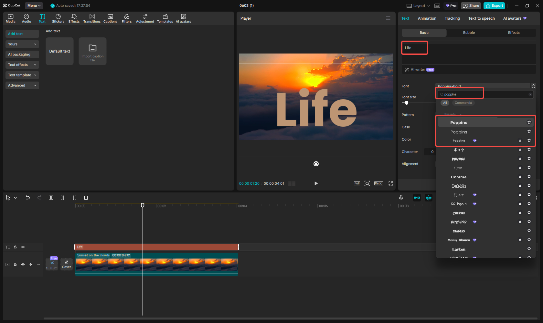Screen dimensions: 543x323
Task: Enter fullscreen player view
Action: coord(391,183)
